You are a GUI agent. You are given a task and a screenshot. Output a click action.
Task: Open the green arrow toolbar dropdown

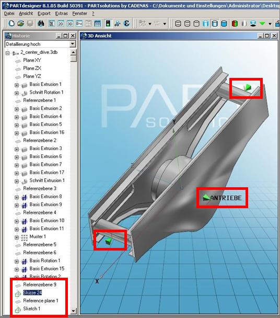pyautogui.click(x=270, y=24)
